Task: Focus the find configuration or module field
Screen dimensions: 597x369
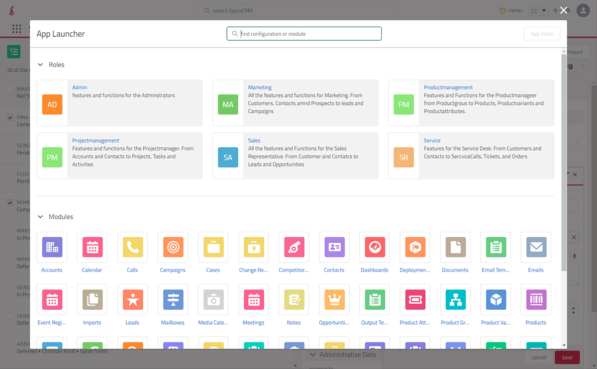Action: click(304, 34)
